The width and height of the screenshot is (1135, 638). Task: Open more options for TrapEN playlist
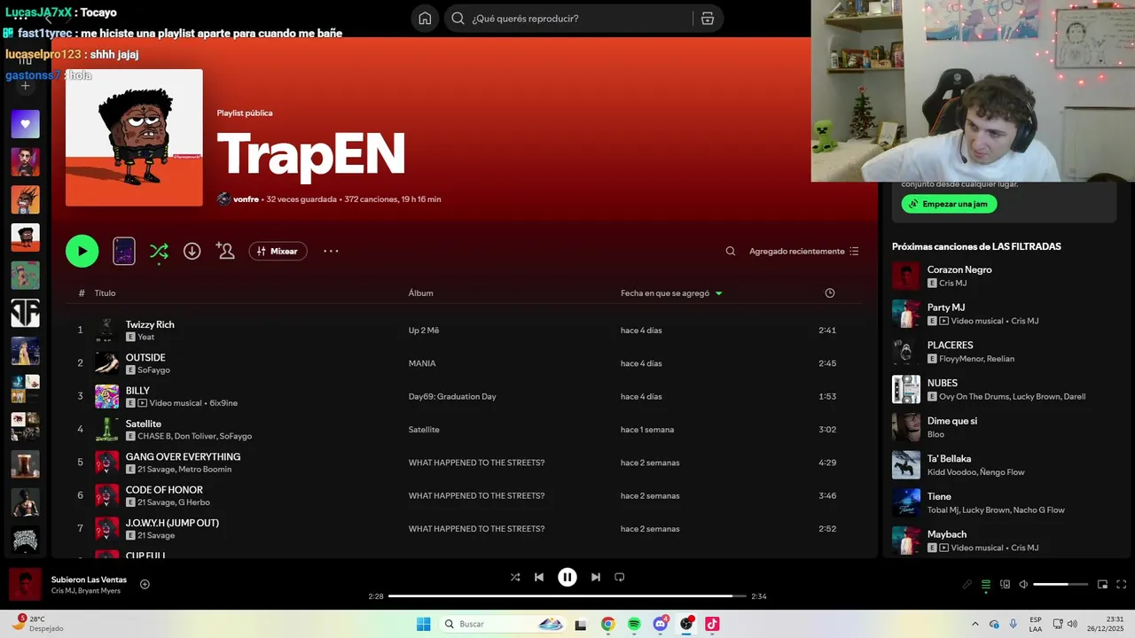(331, 252)
